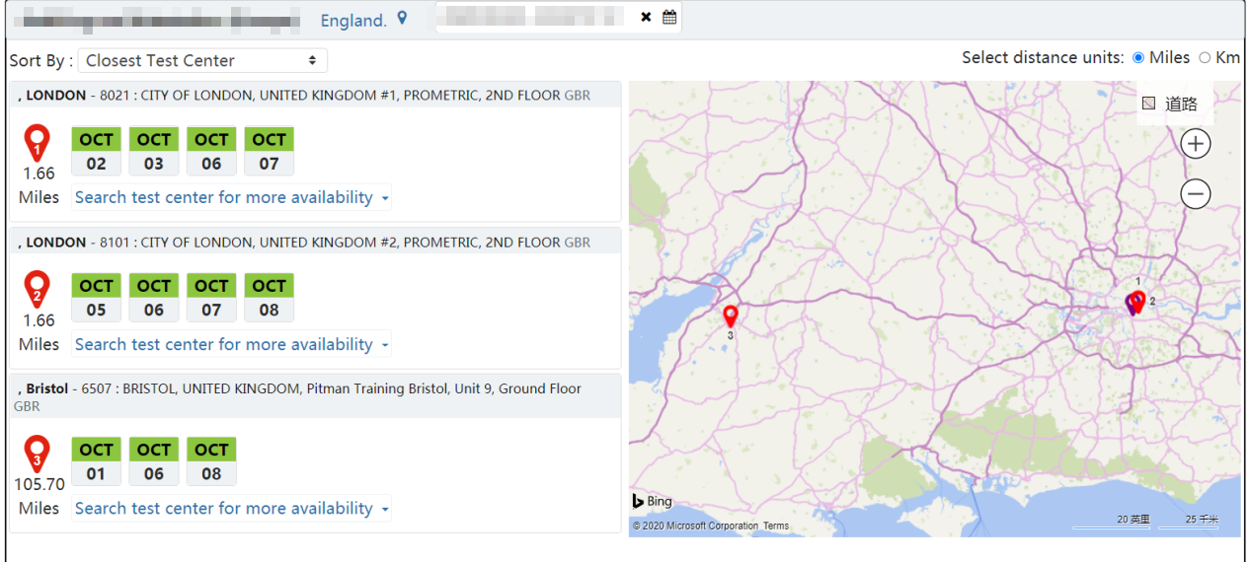This screenshot has width=1252, height=562.
Task: Open the map style selector
Action: click(x=1170, y=104)
